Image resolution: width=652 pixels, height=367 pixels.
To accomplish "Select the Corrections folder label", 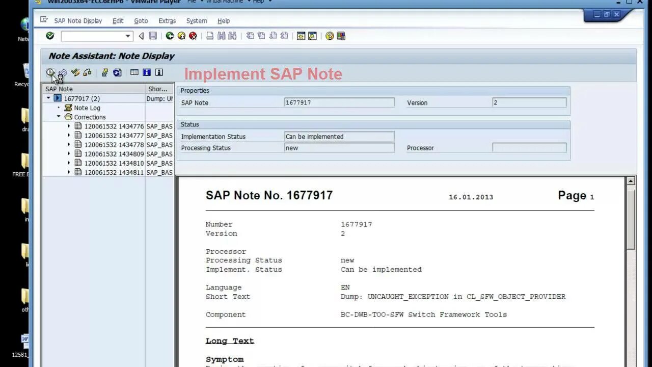I will [90, 117].
